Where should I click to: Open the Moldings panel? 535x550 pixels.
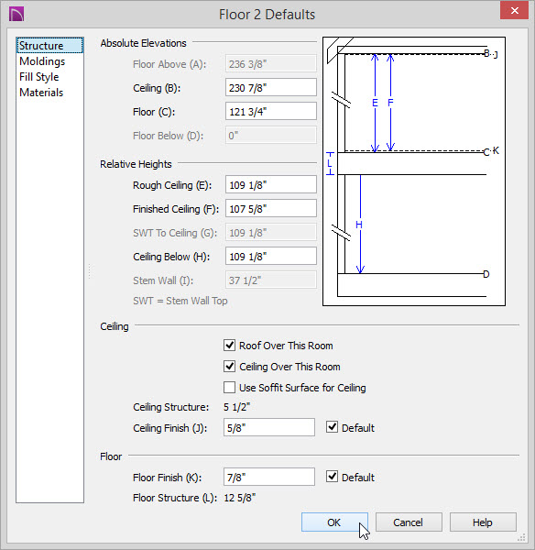click(x=42, y=61)
